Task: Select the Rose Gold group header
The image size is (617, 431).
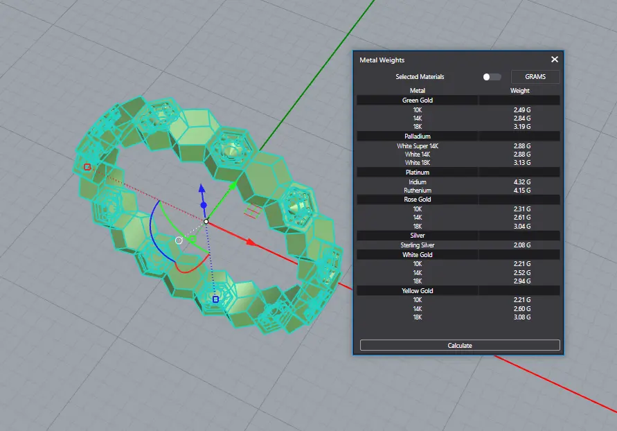Action: (x=458, y=200)
